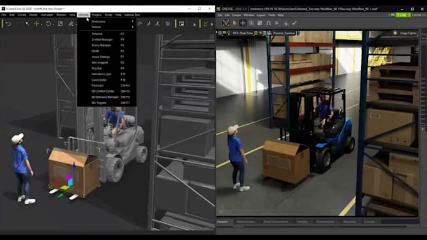Open the iClone File menu

(4, 14)
